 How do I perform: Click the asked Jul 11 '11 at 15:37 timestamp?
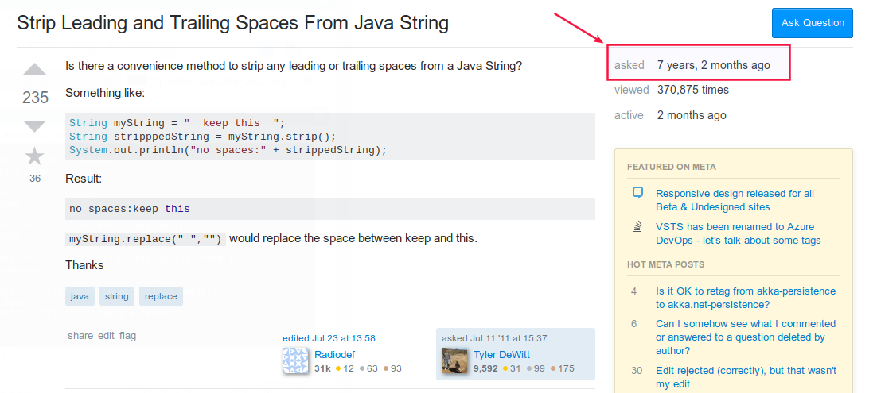click(x=494, y=338)
